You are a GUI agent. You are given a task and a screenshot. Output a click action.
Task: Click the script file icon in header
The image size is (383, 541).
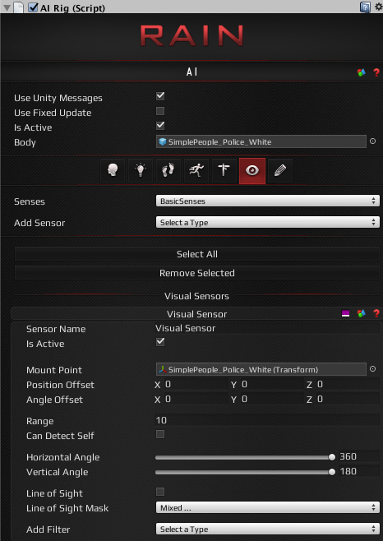point(18,7)
